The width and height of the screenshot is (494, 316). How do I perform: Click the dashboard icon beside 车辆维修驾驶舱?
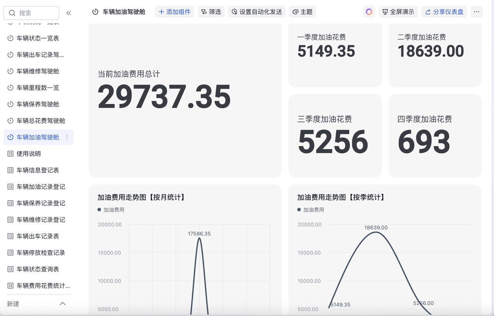coord(10,72)
